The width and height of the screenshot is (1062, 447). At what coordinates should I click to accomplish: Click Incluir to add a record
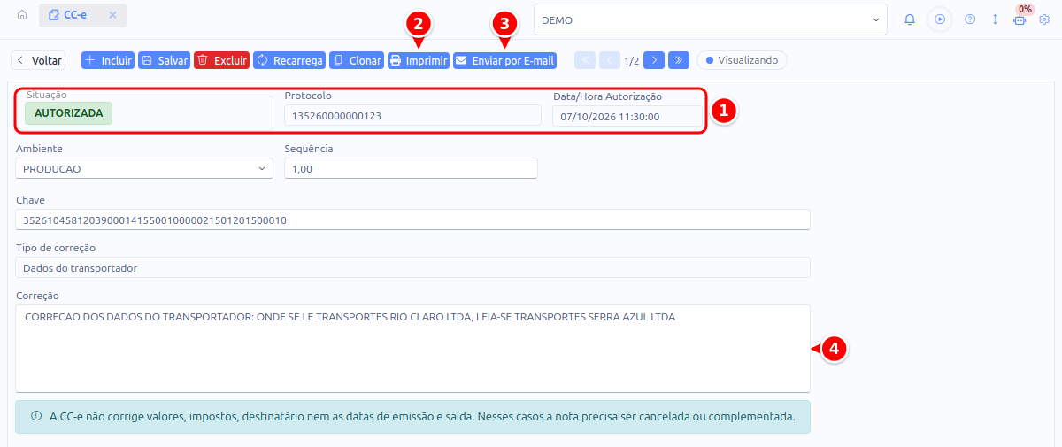coord(107,60)
